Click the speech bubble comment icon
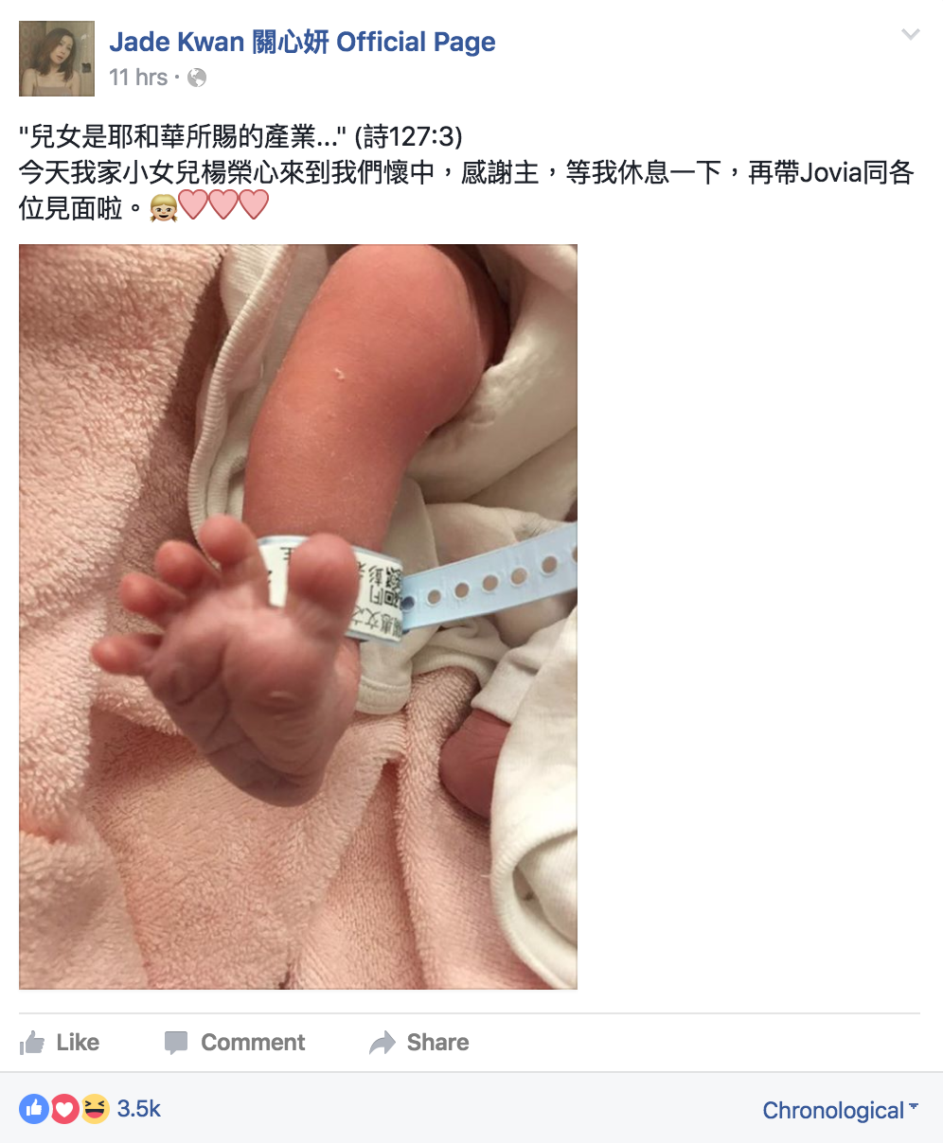Viewport: 943px width, 1143px height. (x=176, y=1043)
